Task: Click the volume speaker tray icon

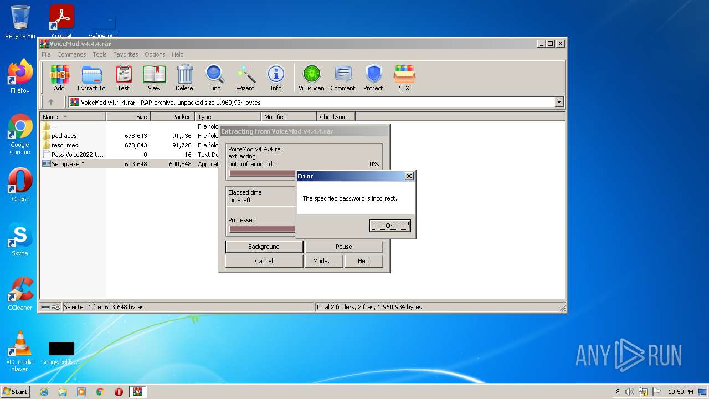Action: [630, 392]
